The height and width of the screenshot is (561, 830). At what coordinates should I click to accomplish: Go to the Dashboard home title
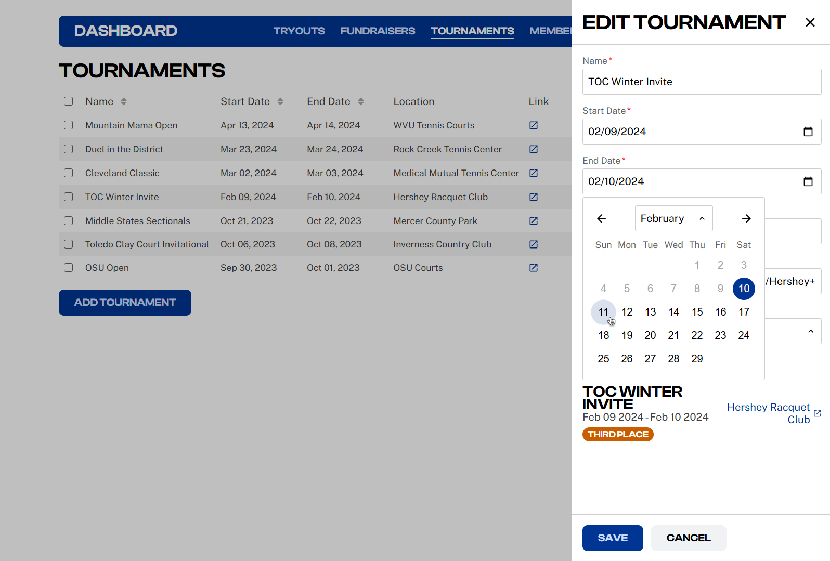point(126,31)
